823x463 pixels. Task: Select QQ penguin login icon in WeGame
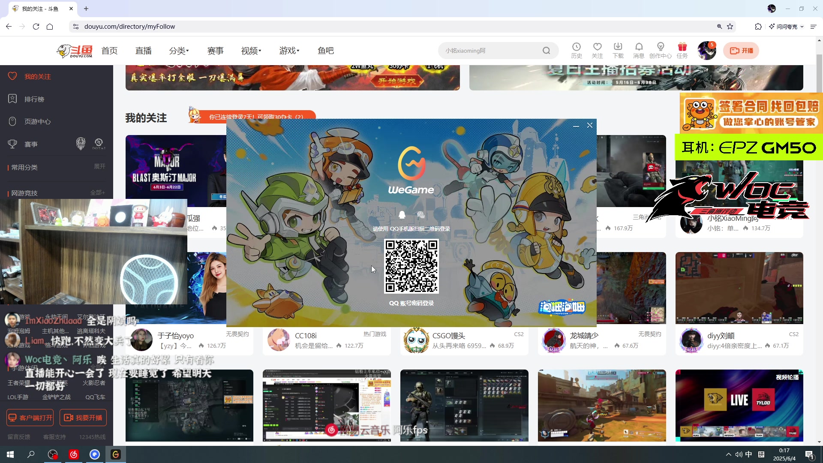pyautogui.click(x=402, y=214)
